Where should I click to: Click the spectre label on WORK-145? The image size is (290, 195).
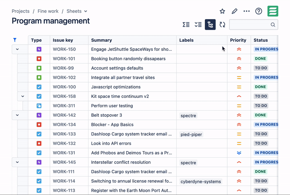(x=188, y=163)
